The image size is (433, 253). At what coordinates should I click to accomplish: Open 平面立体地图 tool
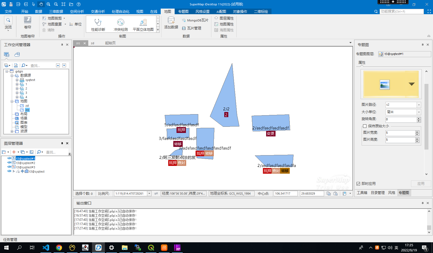click(143, 25)
